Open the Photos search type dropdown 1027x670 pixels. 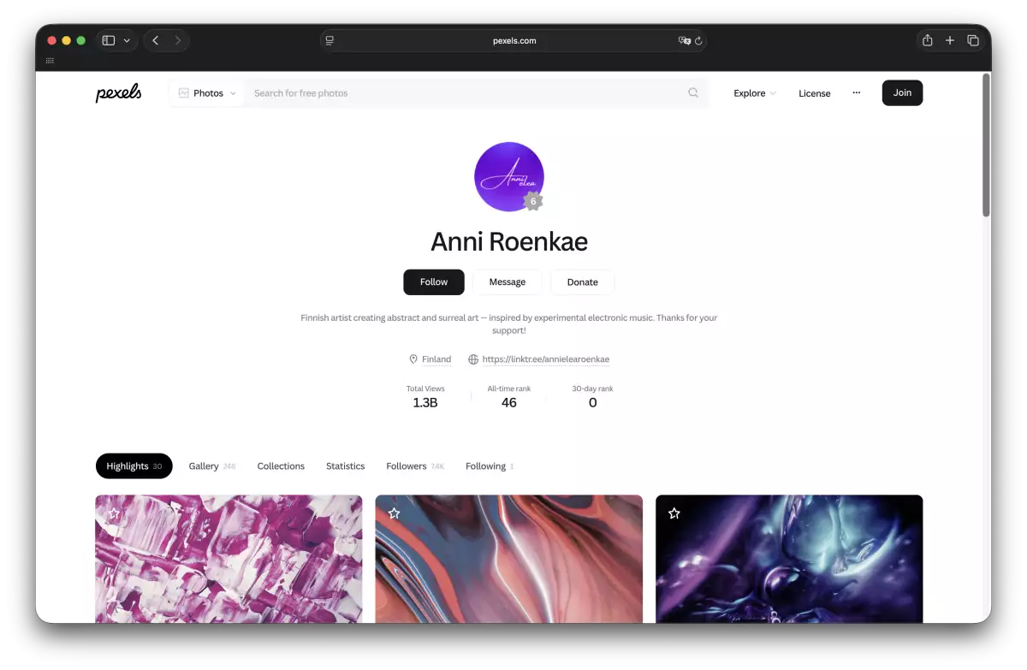click(207, 93)
